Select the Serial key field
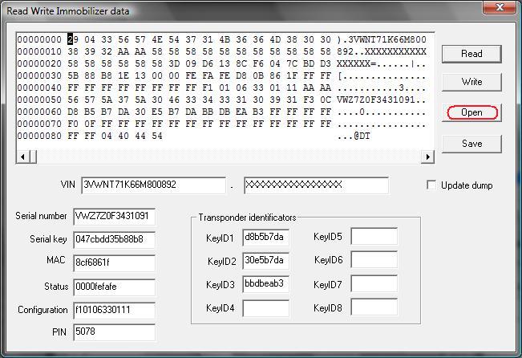Image resolution: width=522 pixels, height=358 pixels. (114, 240)
